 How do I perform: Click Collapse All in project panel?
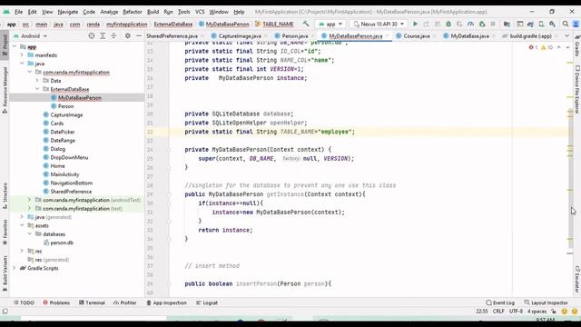coord(113,36)
